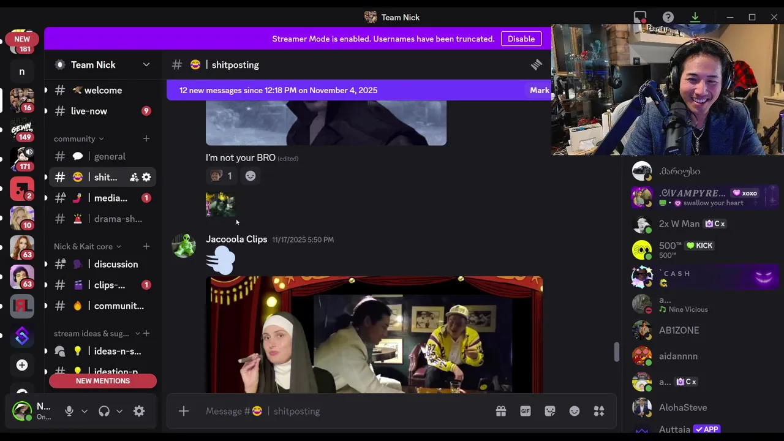Open member aidannnn in member list
784x441 pixels.
pyautogui.click(x=703, y=356)
